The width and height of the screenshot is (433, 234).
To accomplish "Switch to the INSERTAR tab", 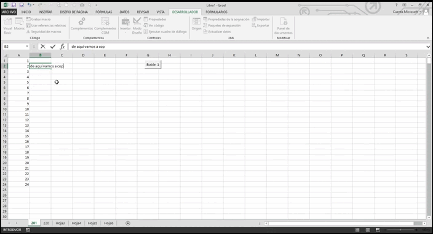I will click(x=46, y=12).
